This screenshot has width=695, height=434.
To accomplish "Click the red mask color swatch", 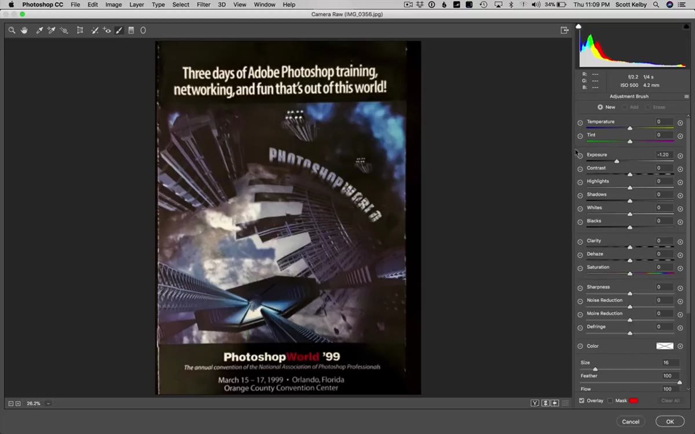I will [634, 400].
